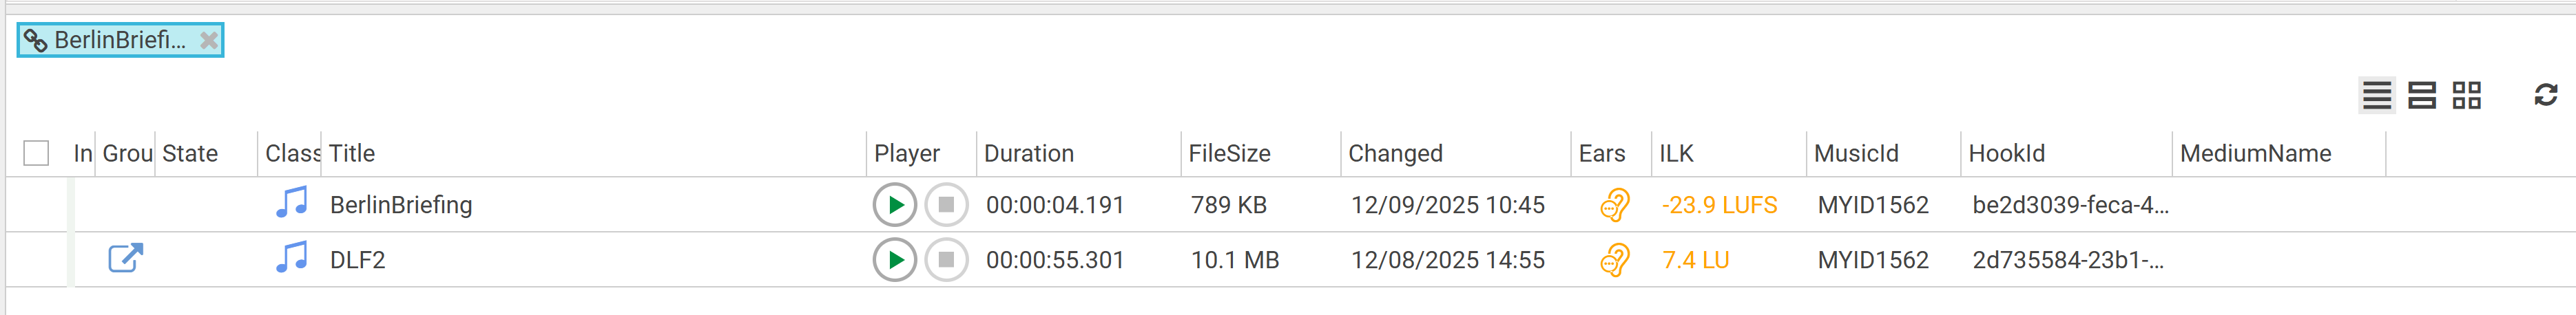2576x315 pixels.
Task: Click the ear icon for BerlinBriefing
Action: tap(1614, 205)
